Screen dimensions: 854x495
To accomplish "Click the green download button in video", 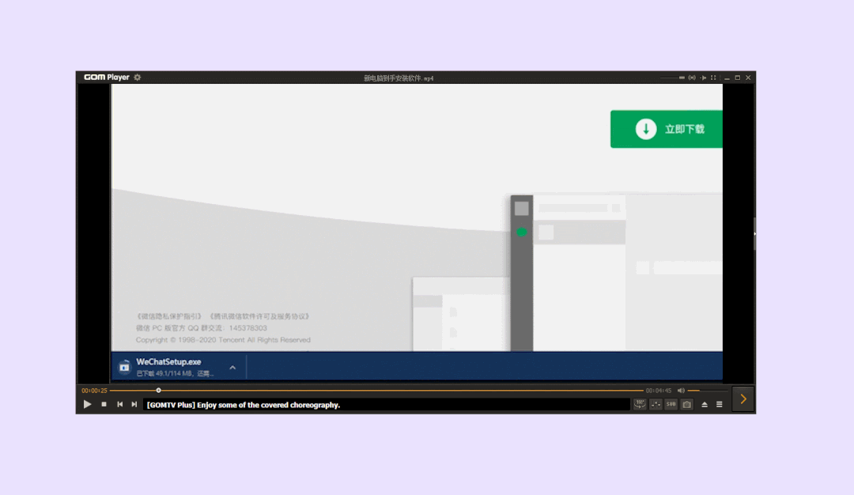I will [x=667, y=129].
